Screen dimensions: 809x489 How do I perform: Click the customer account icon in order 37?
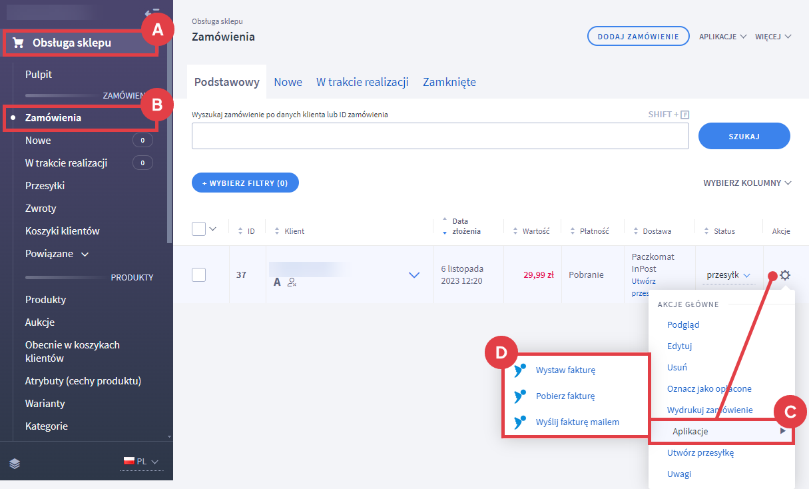(292, 282)
